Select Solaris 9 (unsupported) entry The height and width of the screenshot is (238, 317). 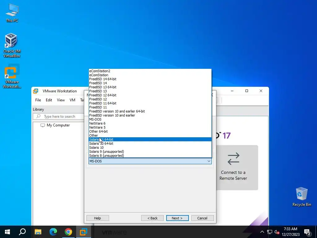150,152
